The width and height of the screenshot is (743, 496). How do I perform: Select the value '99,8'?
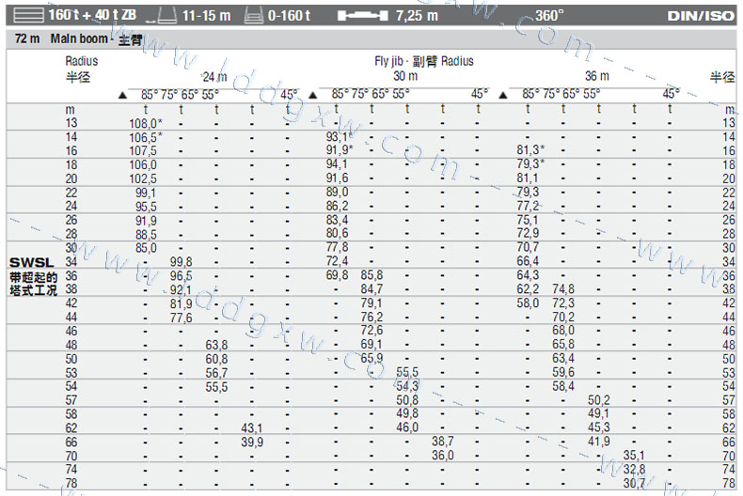pos(181,262)
